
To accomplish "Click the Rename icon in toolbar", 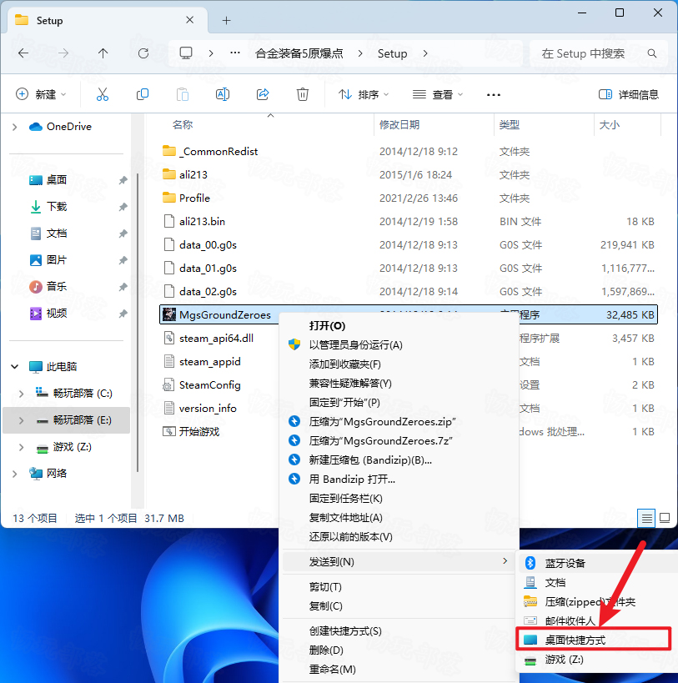I will click(223, 94).
